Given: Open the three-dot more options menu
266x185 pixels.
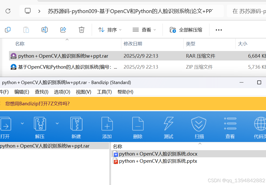Looking at the screenshot, I should (x=219, y=30).
